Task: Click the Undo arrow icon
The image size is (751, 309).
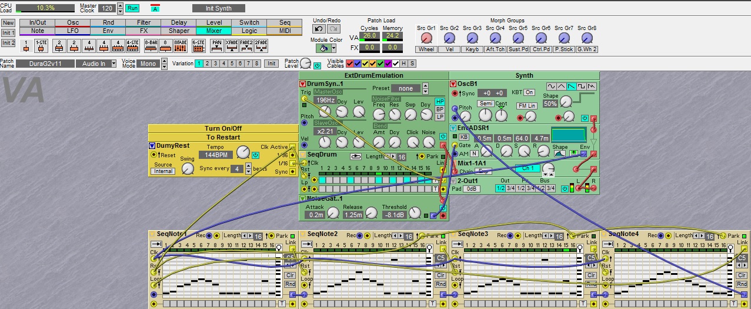Action: (x=318, y=28)
